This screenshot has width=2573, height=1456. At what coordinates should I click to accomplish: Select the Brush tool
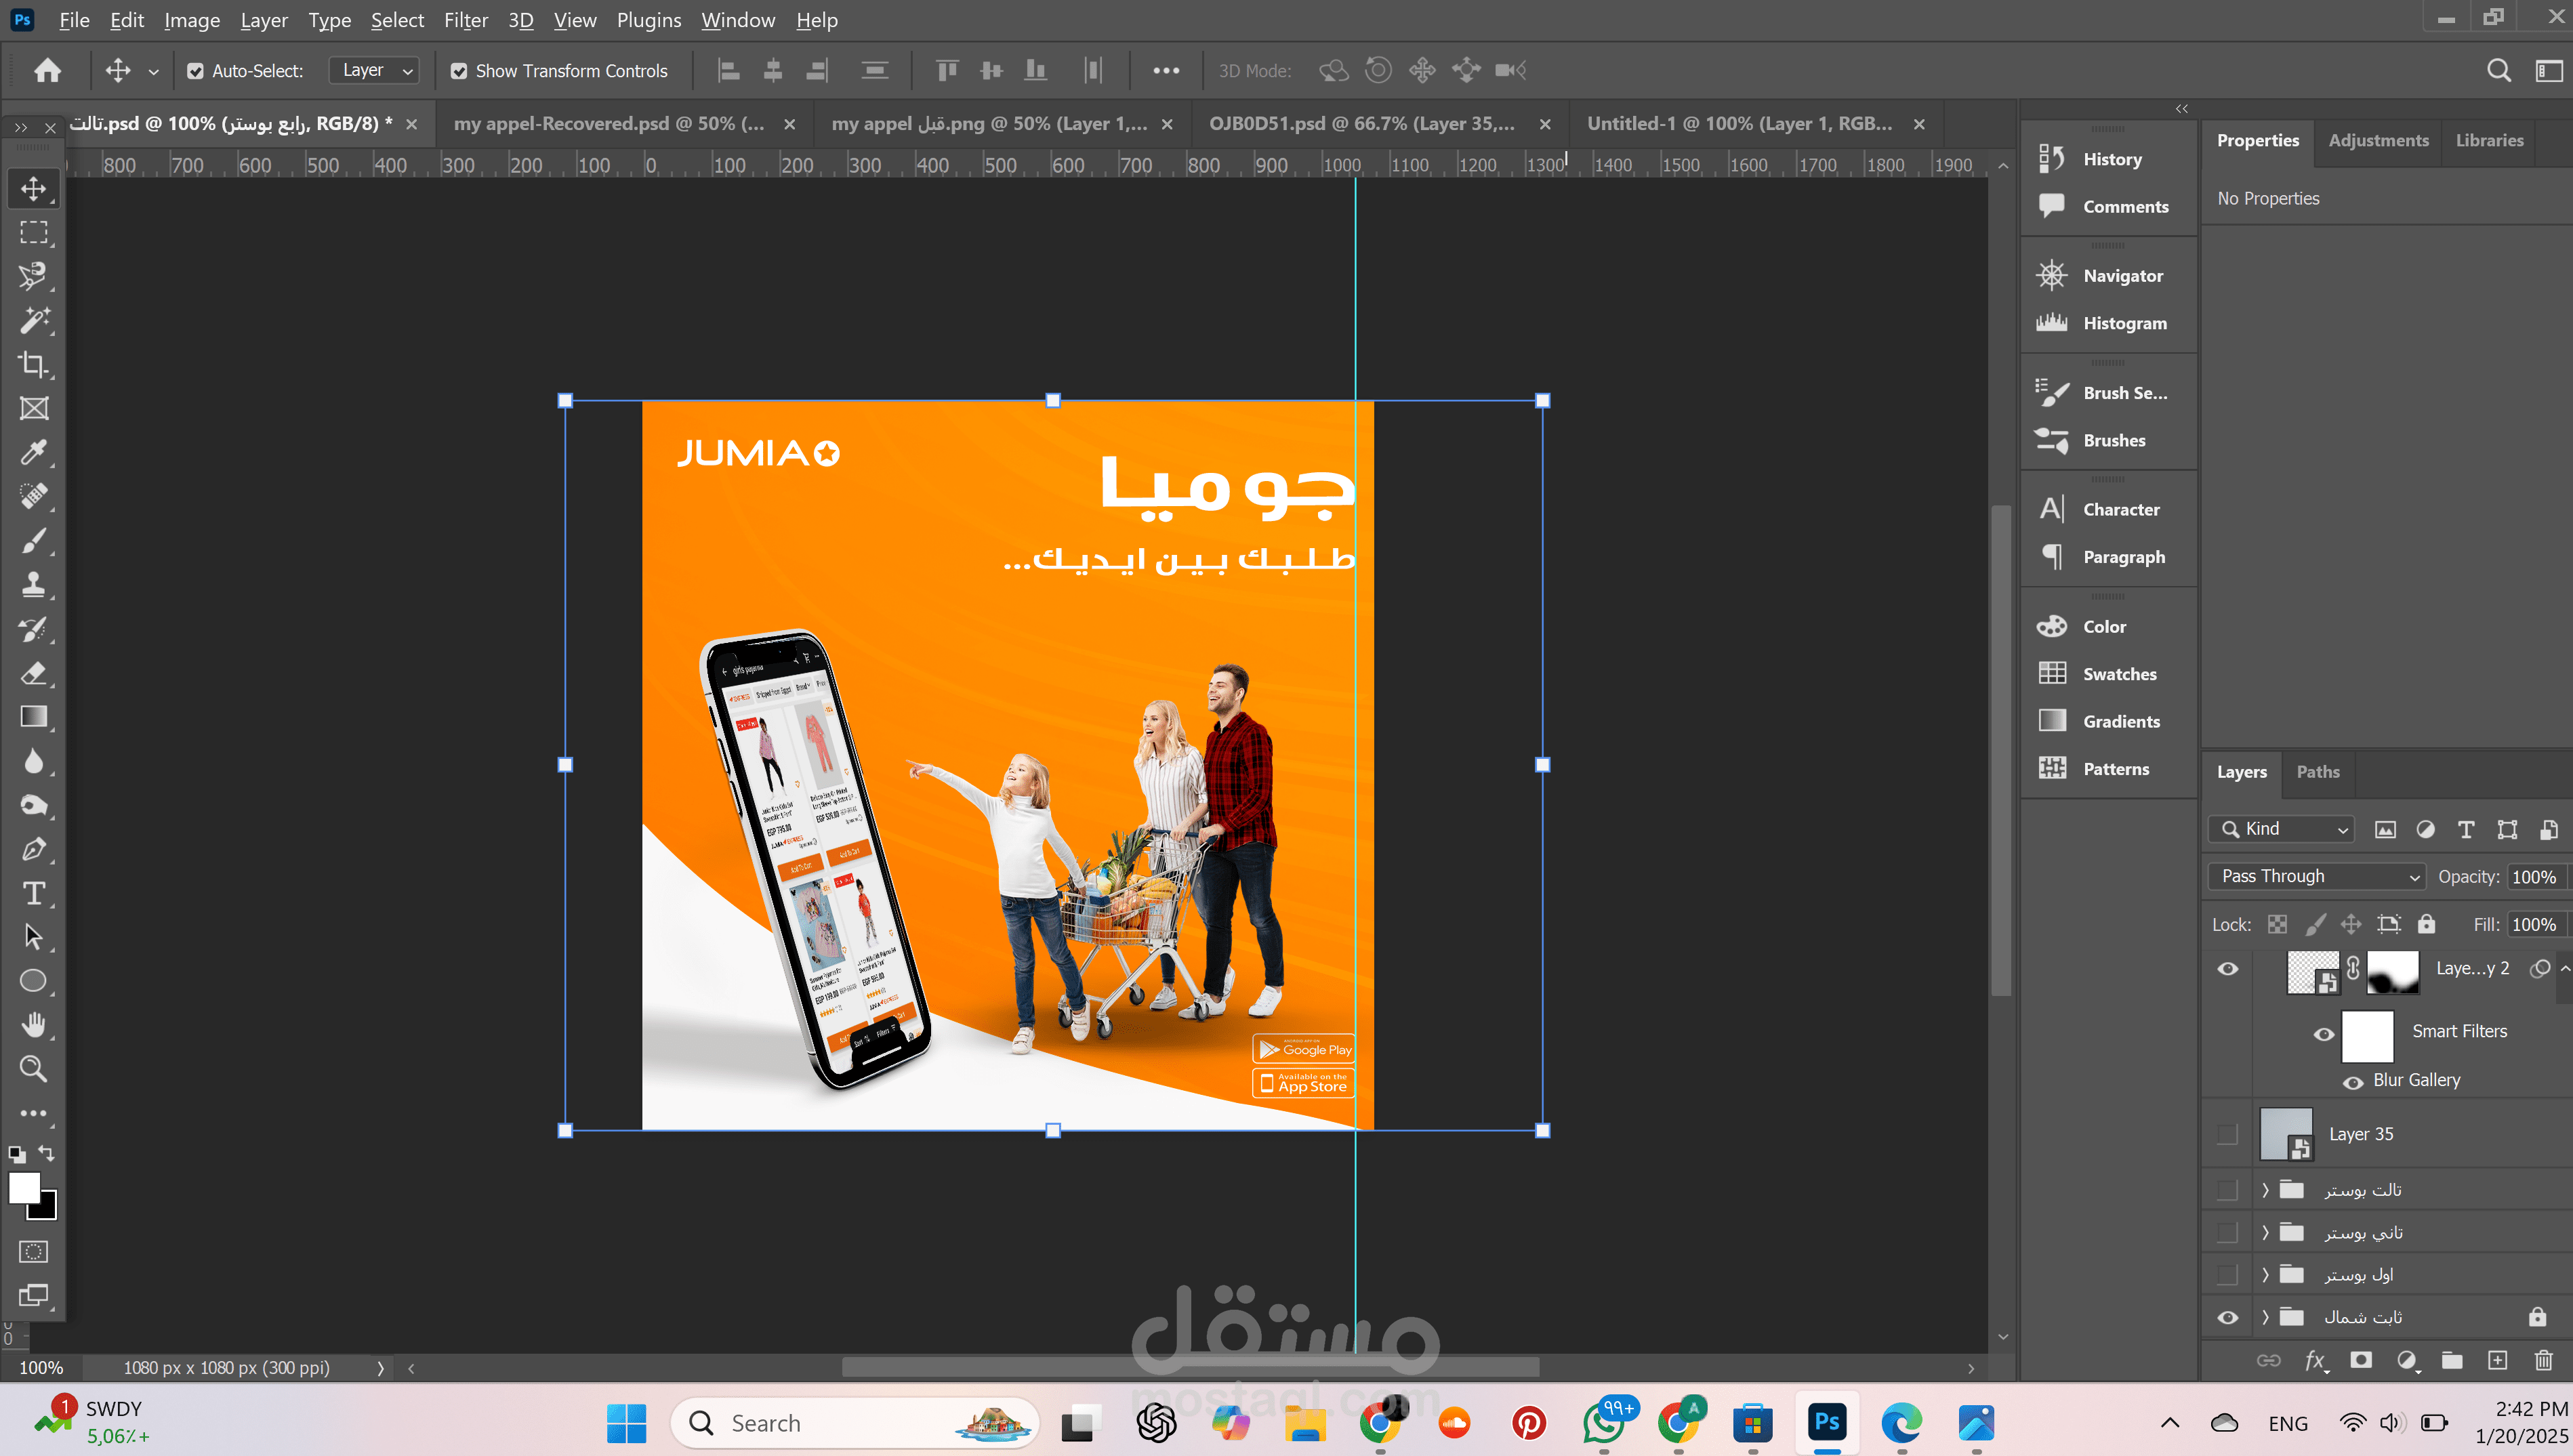tap(34, 540)
